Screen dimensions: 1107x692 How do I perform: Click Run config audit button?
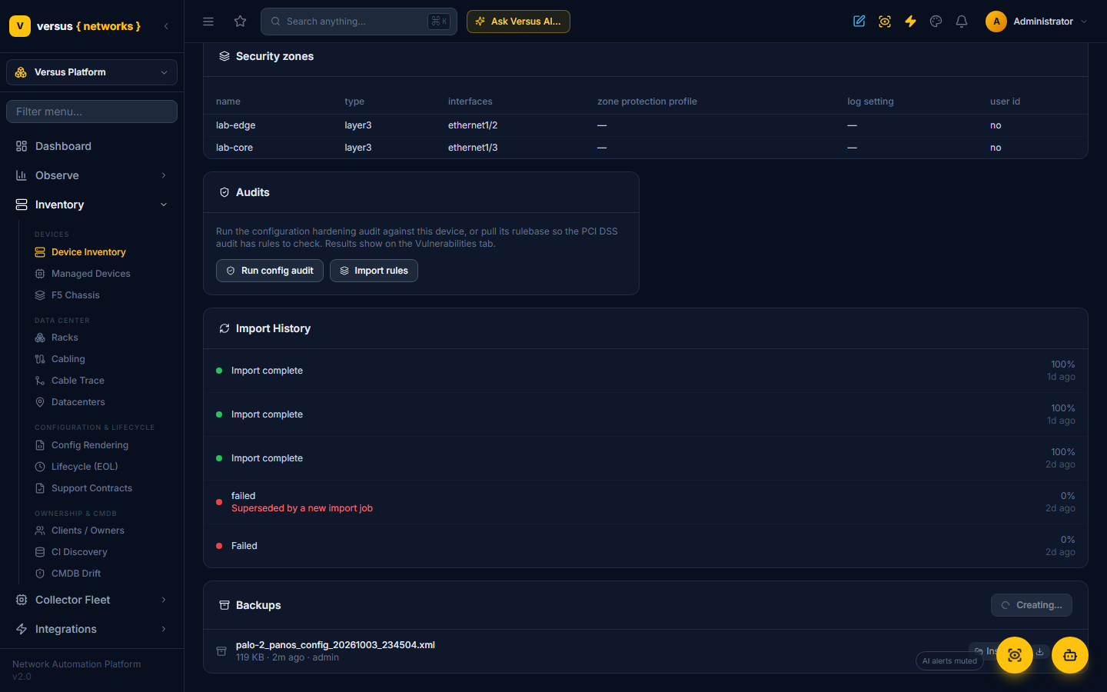[270, 271]
